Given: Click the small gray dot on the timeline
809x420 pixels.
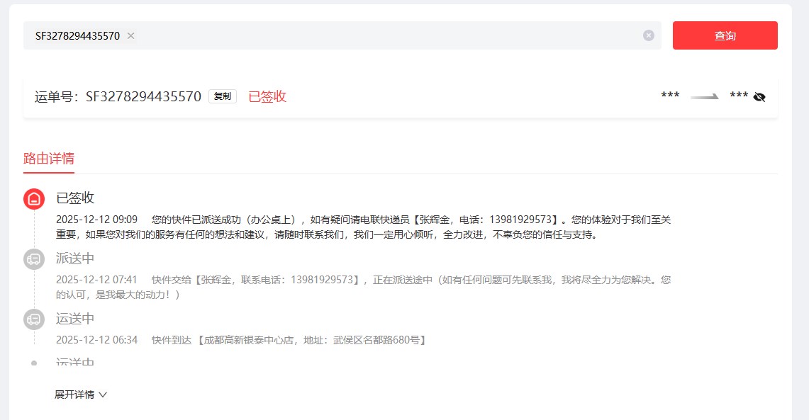Looking at the screenshot, I should click(34, 363).
